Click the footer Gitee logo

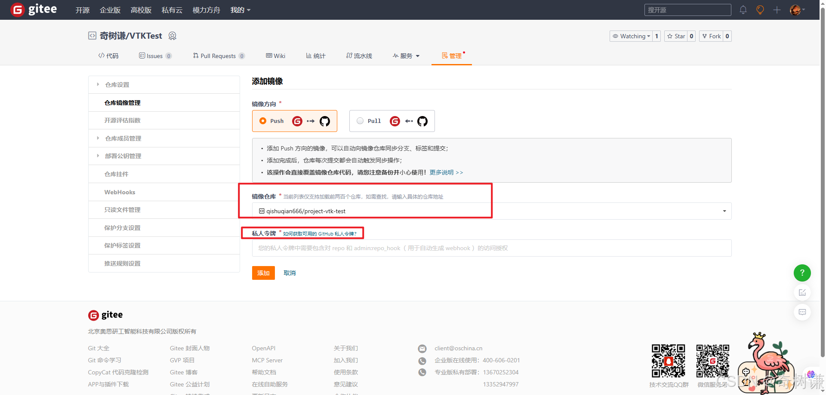[105, 315]
